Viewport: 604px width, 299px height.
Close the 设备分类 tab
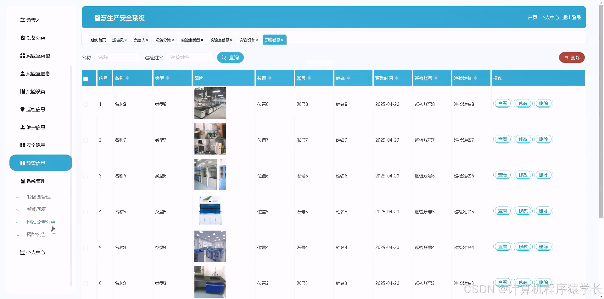point(173,40)
